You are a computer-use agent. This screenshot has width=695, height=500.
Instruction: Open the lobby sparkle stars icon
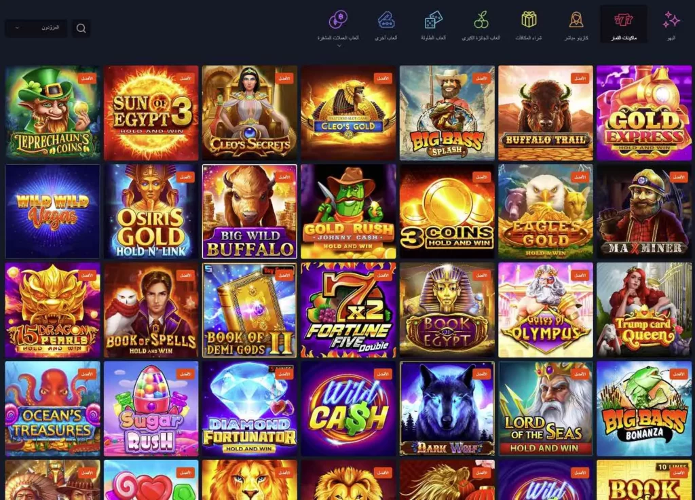coord(671,20)
